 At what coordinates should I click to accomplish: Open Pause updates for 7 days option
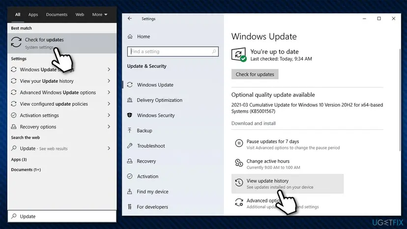coord(288,144)
